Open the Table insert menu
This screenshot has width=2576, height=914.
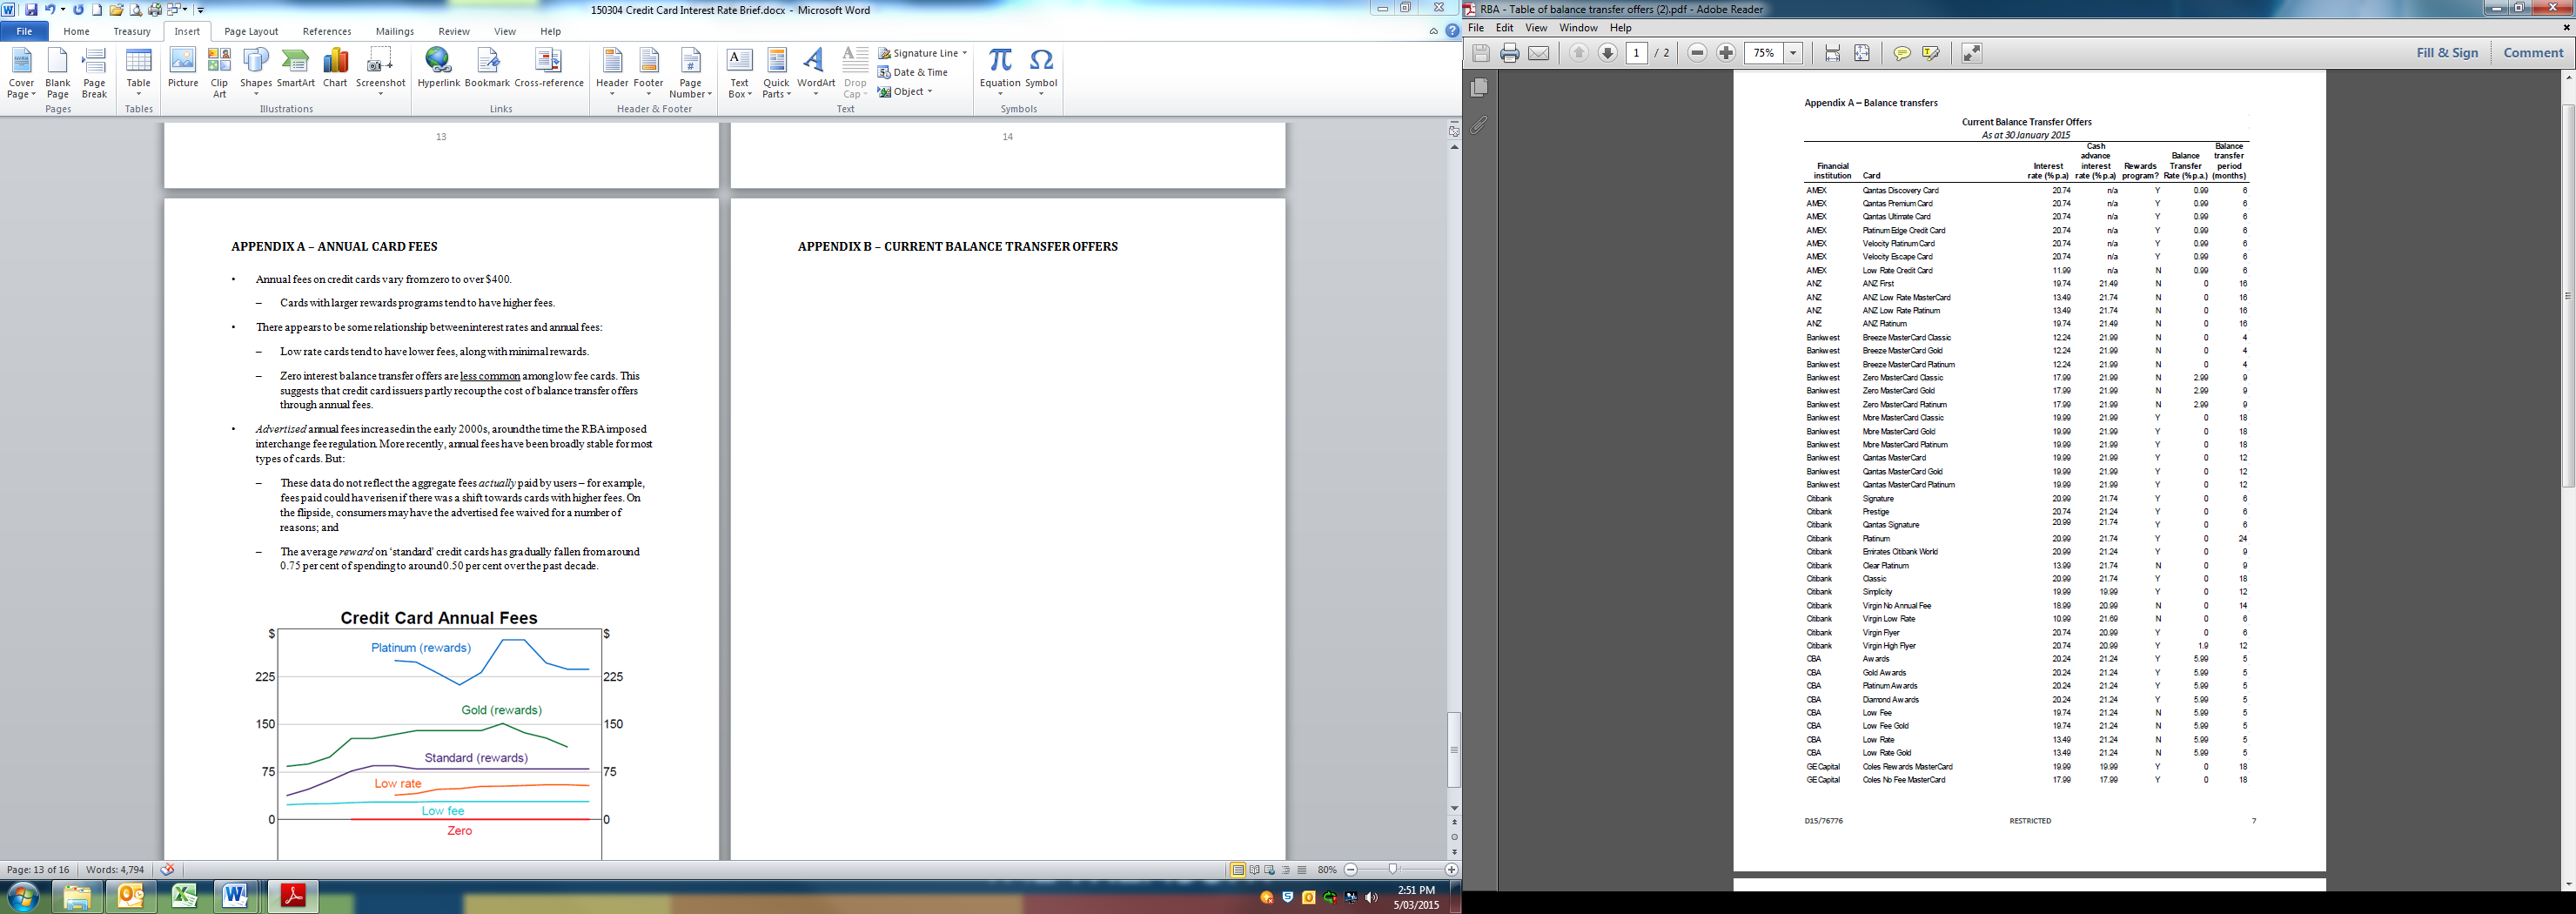pyautogui.click(x=139, y=73)
